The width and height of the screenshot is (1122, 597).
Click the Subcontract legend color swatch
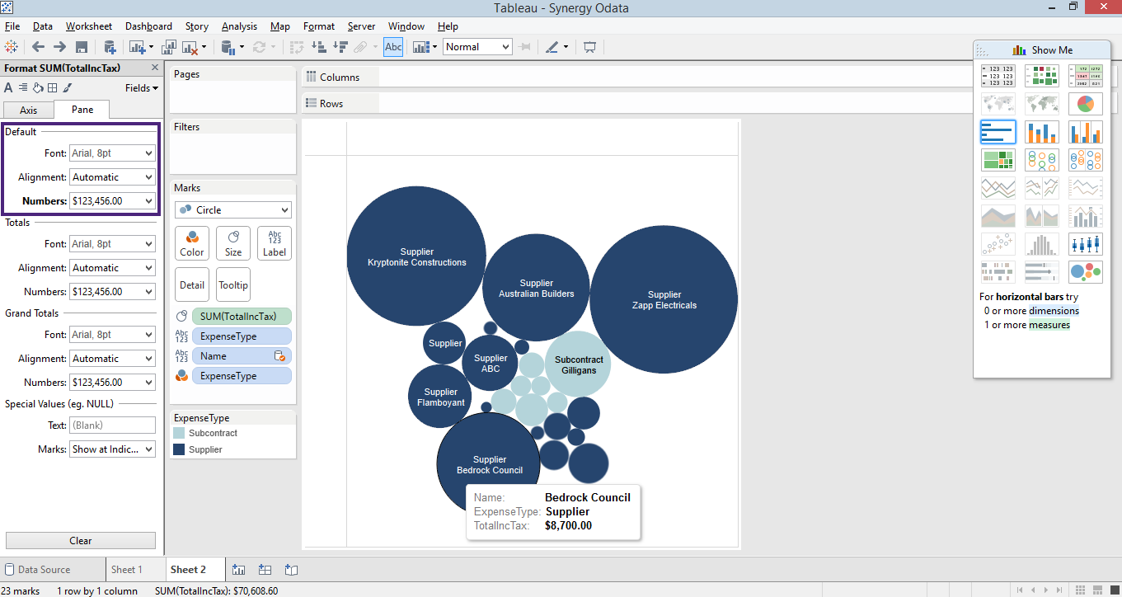pos(179,433)
